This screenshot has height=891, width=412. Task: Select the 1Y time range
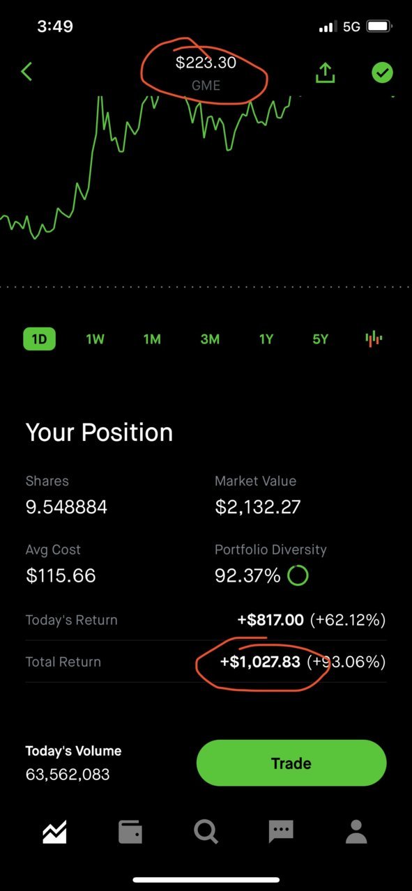coord(266,339)
